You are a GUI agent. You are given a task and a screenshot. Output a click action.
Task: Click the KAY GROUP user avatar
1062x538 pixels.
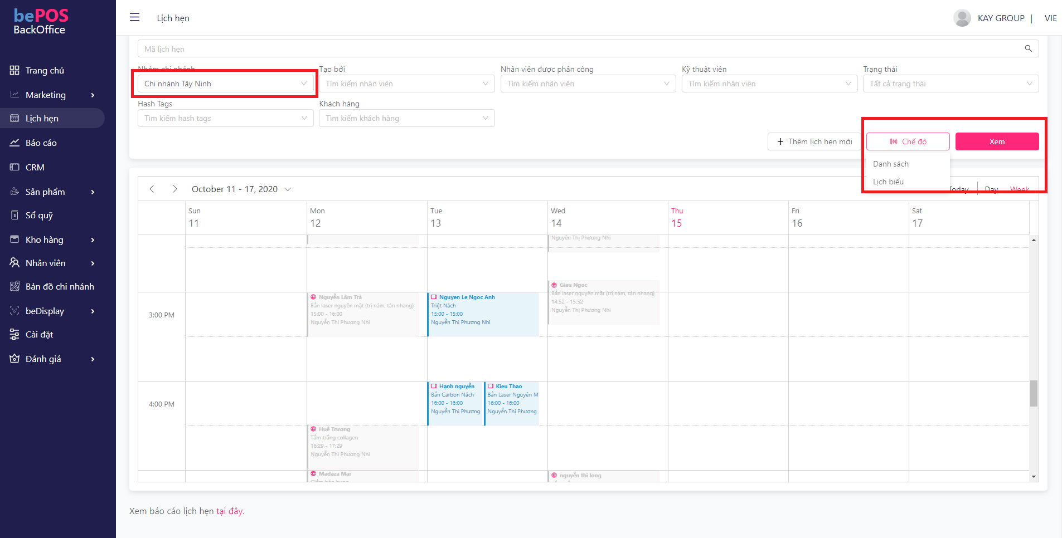pyautogui.click(x=962, y=18)
